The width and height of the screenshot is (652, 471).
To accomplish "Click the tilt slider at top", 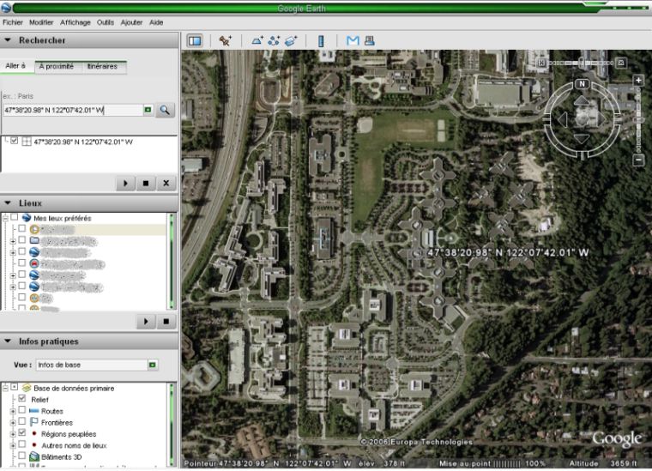I will [x=582, y=63].
